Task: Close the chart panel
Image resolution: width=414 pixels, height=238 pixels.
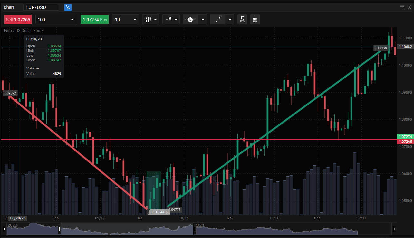Action: pyautogui.click(x=409, y=7)
